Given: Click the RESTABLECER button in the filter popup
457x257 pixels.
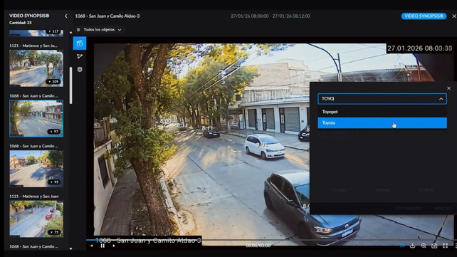Looking at the screenshot, I should (408, 209).
